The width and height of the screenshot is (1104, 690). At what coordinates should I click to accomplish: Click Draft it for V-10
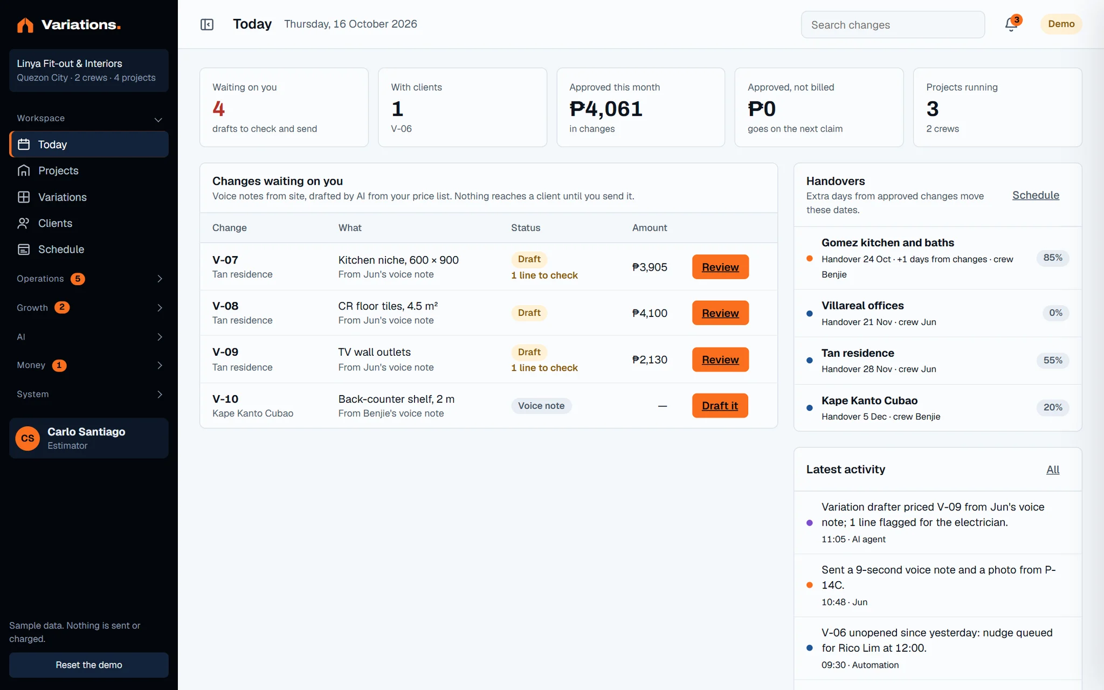point(720,405)
